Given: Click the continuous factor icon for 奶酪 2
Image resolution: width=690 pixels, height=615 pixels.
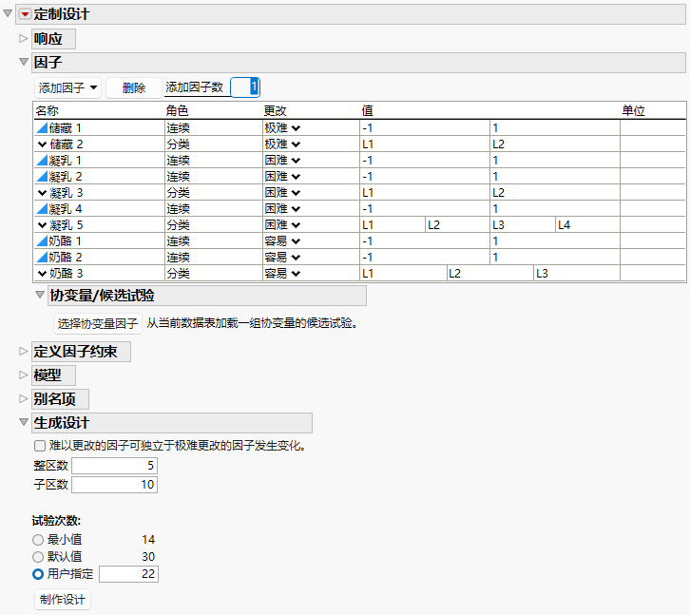Looking at the screenshot, I should click(42, 257).
